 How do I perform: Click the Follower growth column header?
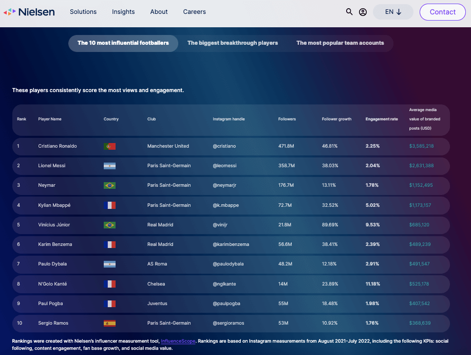pyautogui.click(x=336, y=119)
